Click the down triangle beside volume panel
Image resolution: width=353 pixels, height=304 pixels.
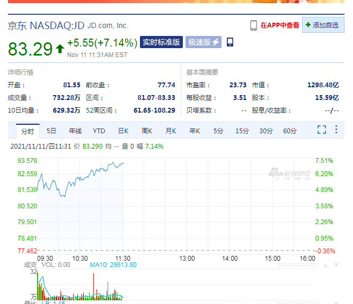coord(337,265)
